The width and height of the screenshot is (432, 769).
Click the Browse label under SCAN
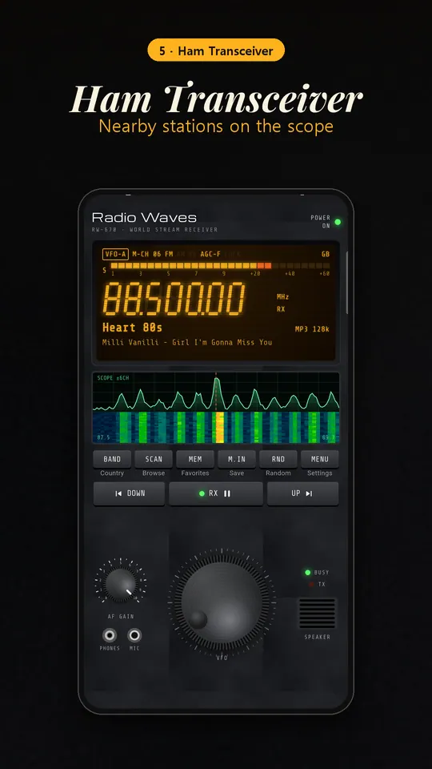click(154, 473)
